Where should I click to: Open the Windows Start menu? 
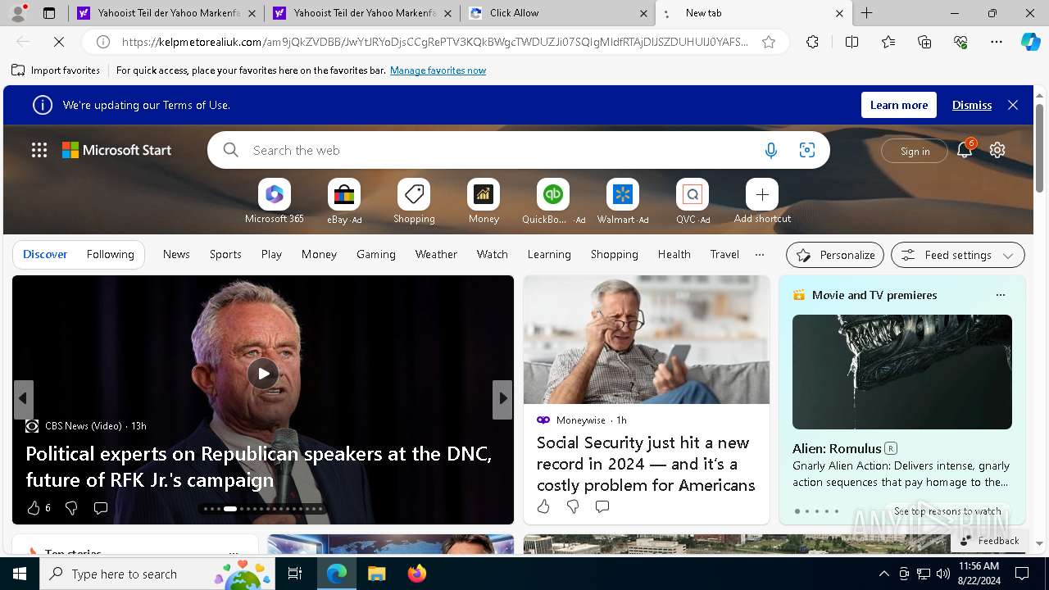coord(20,574)
